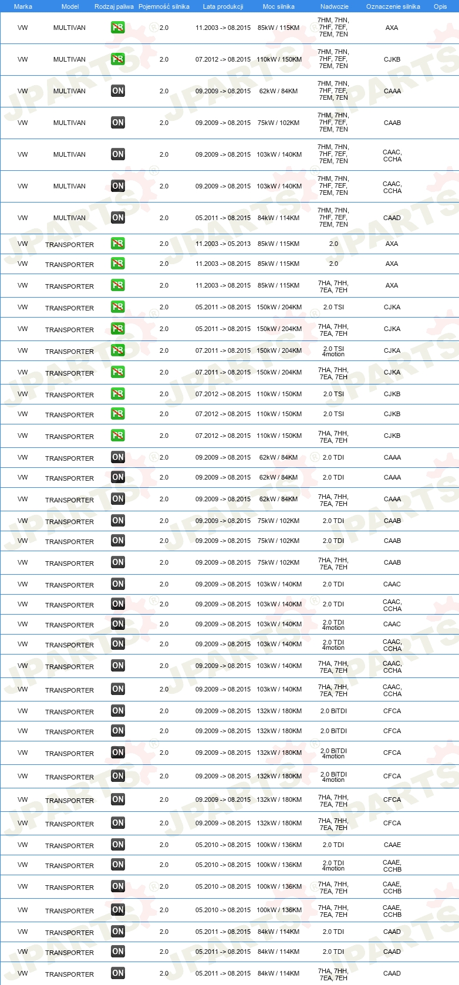Select 'CAAD' engine code in Multivan row
Image resolution: width=459 pixels, height=985 pixels.
tap(392, 218)
